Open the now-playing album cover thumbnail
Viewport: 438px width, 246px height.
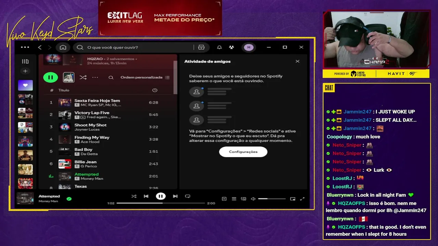click(25, 199)
